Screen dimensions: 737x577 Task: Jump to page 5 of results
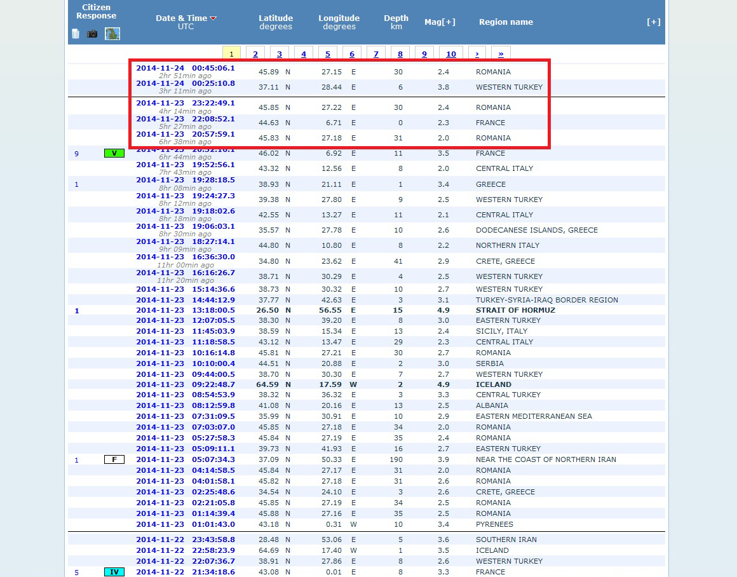coord(327,54)
